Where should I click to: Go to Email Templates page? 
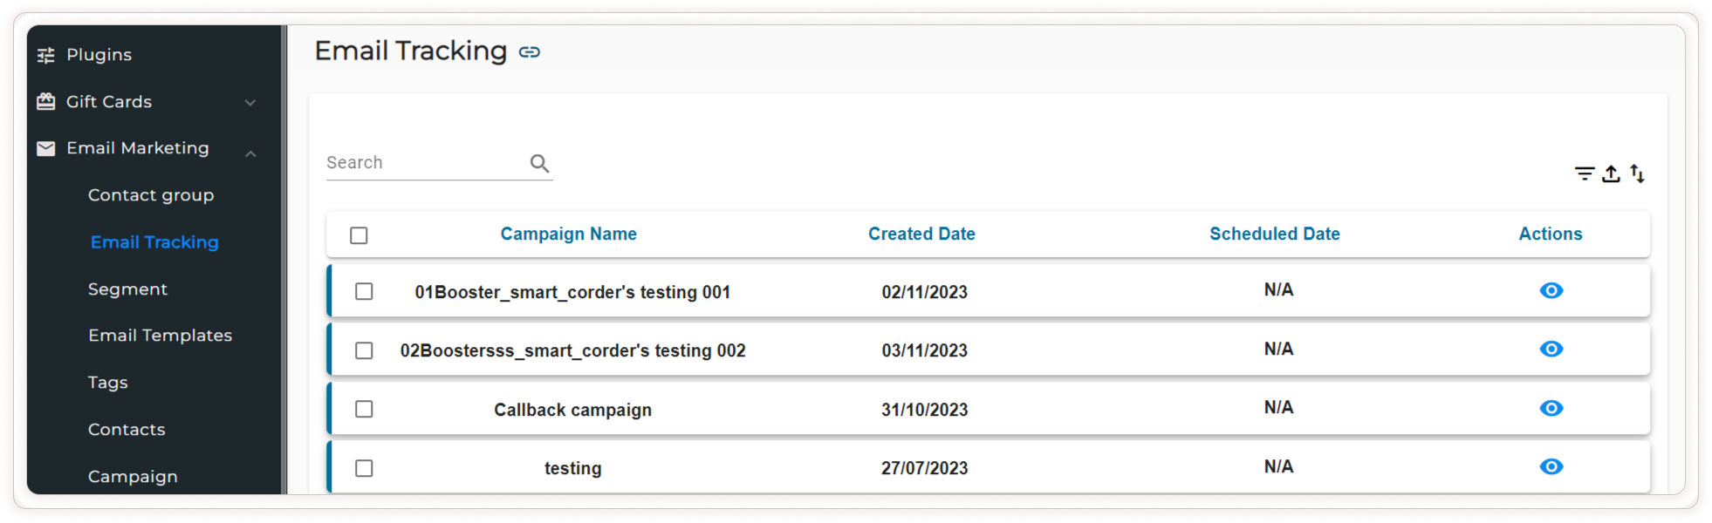click(160, 336)
